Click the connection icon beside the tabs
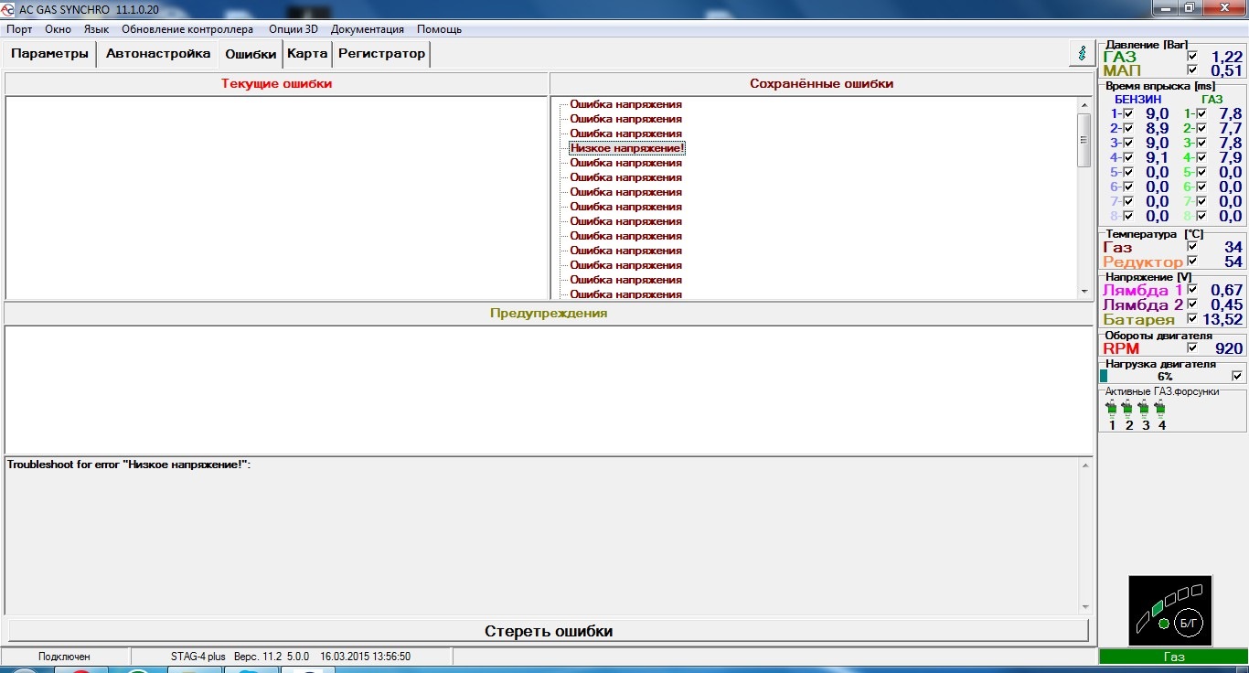1249x673 pixels. [1082, 54]
